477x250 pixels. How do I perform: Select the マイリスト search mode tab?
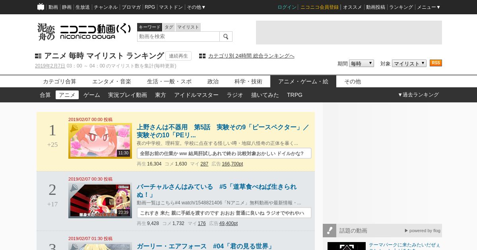188,27
